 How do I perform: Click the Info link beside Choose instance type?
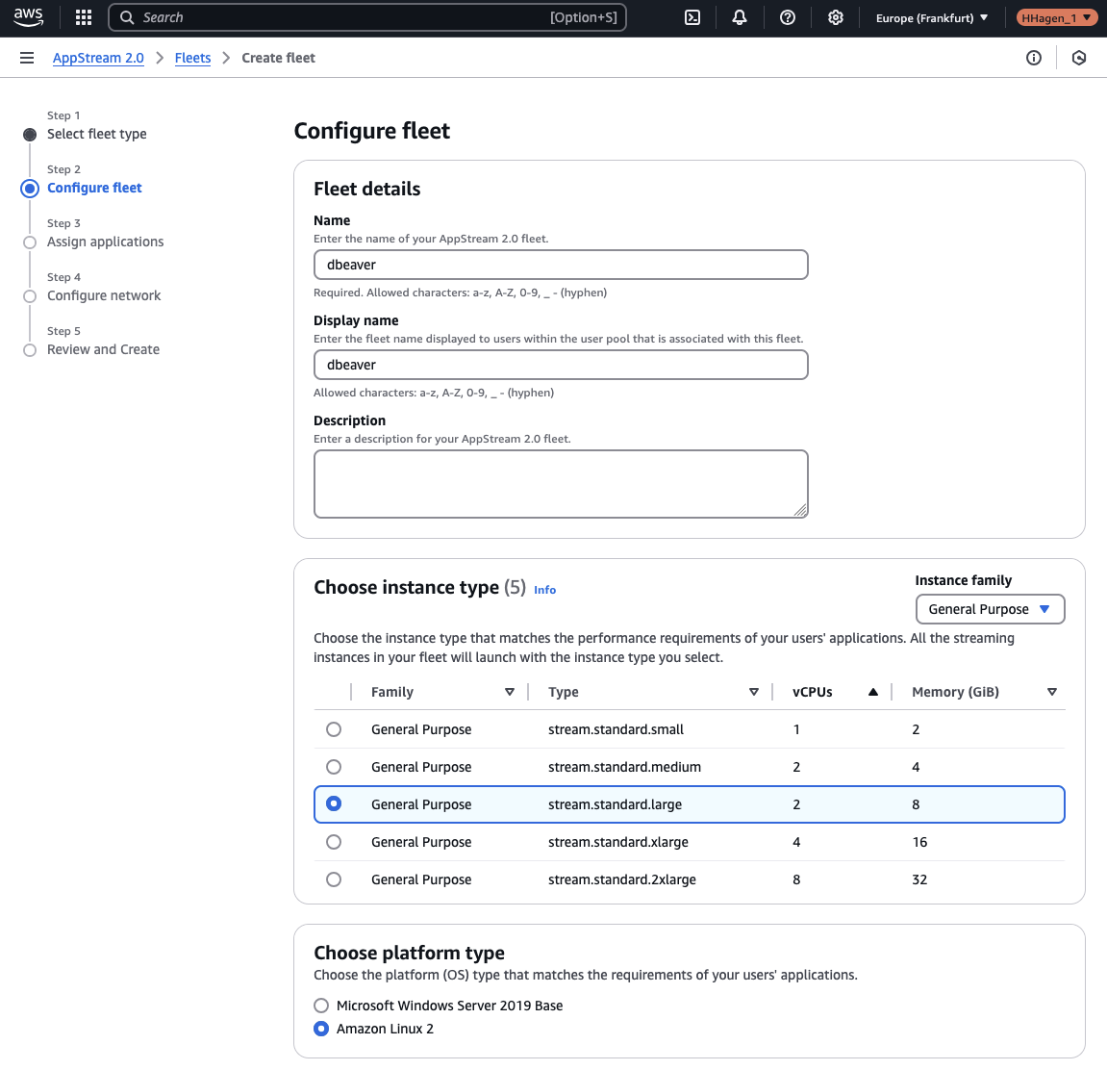(x=544, y=589)
